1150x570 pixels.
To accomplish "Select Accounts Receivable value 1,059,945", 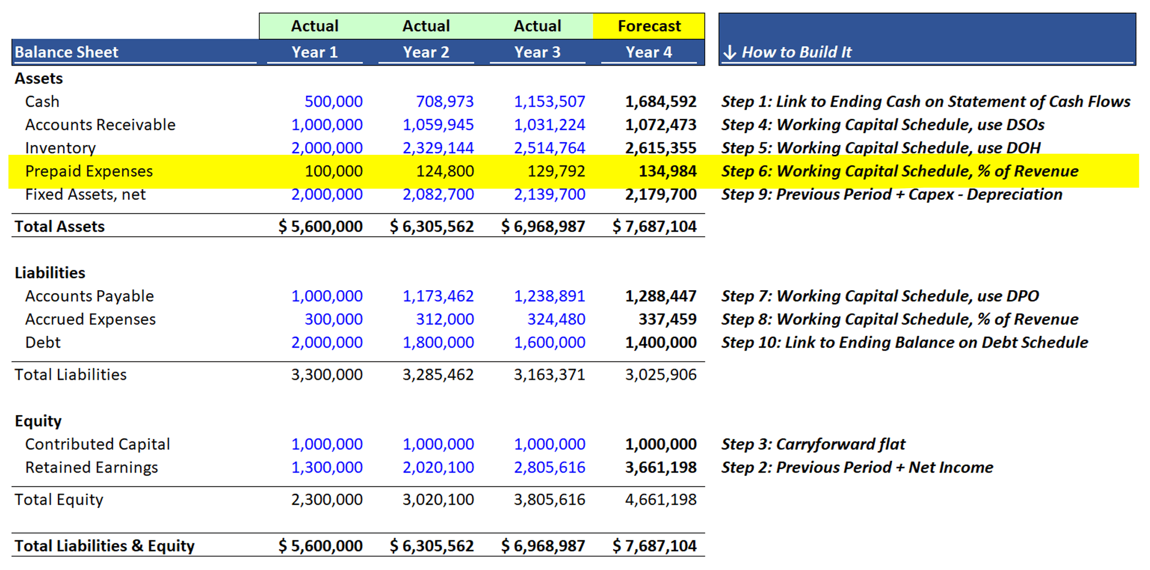I will 438,125.
